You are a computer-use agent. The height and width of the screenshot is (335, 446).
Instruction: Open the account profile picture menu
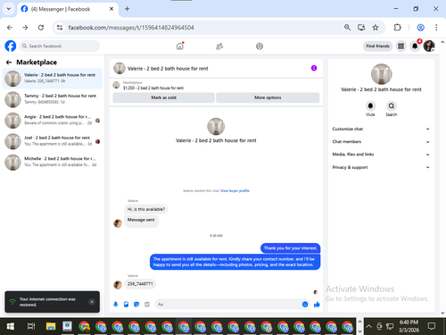point(429,46)
